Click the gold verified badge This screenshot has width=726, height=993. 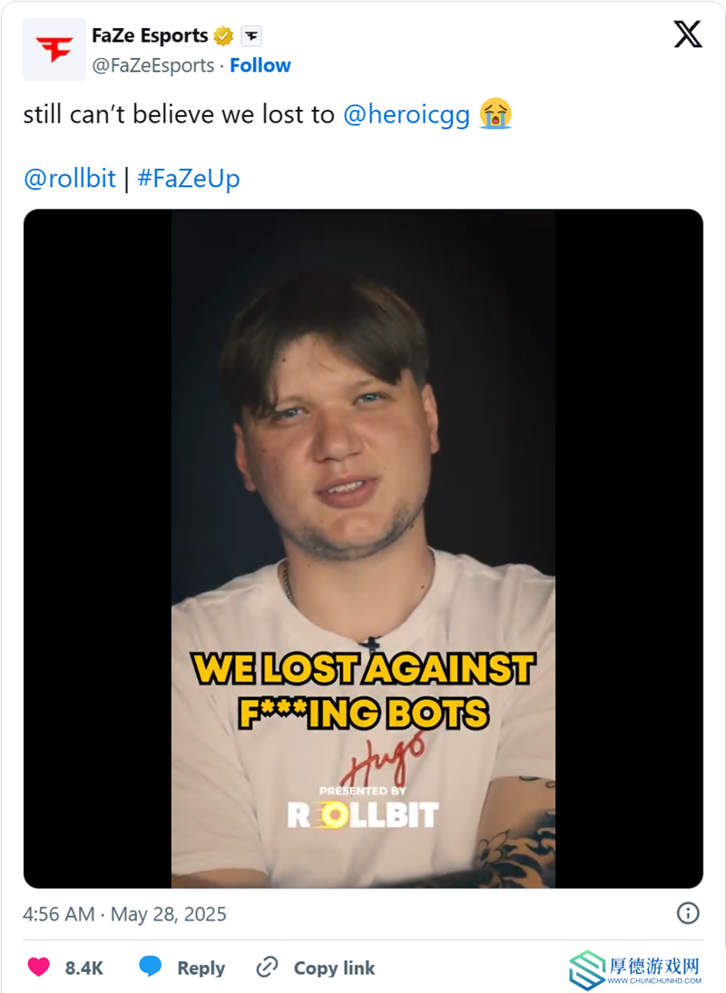point(223,36)
